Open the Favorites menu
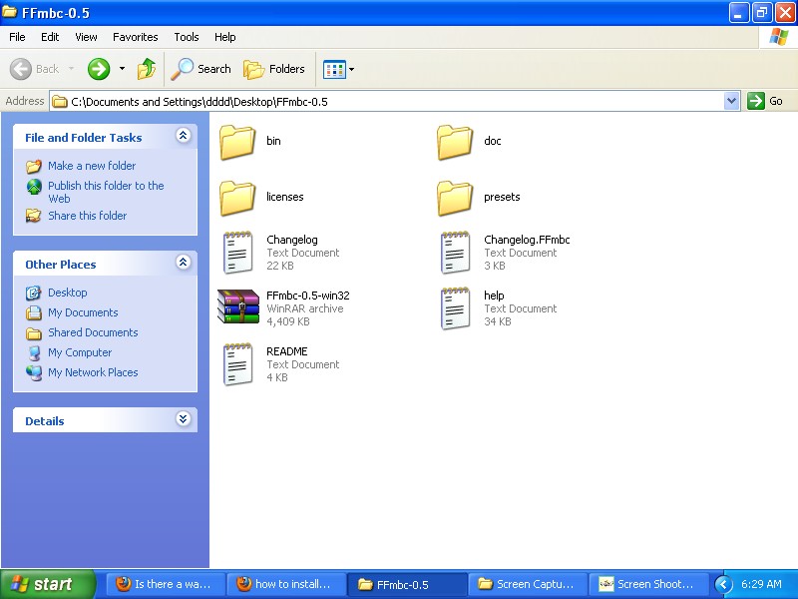This screenshot has height=599, width=798. coord(135,37)
